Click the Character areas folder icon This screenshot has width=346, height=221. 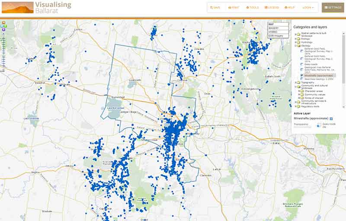click(x=302, y=91)
